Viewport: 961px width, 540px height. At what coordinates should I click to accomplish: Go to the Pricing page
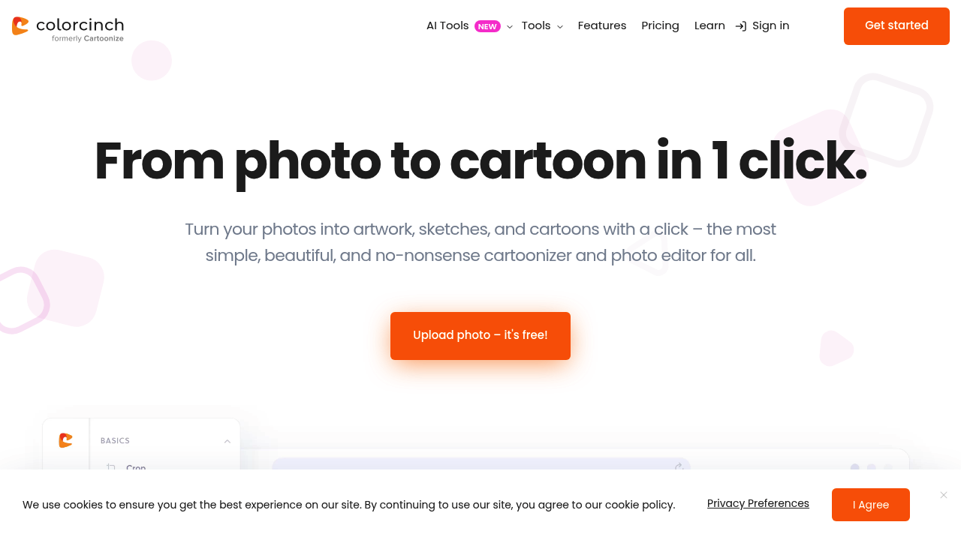tap(660, 25)
